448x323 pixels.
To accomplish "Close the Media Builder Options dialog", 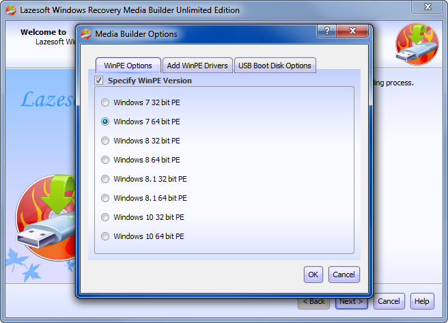I will (352, 31).
